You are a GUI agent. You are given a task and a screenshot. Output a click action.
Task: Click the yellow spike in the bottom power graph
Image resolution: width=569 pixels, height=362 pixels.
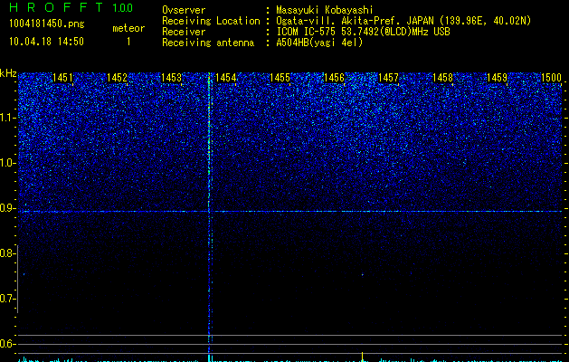tap(362, 357)
